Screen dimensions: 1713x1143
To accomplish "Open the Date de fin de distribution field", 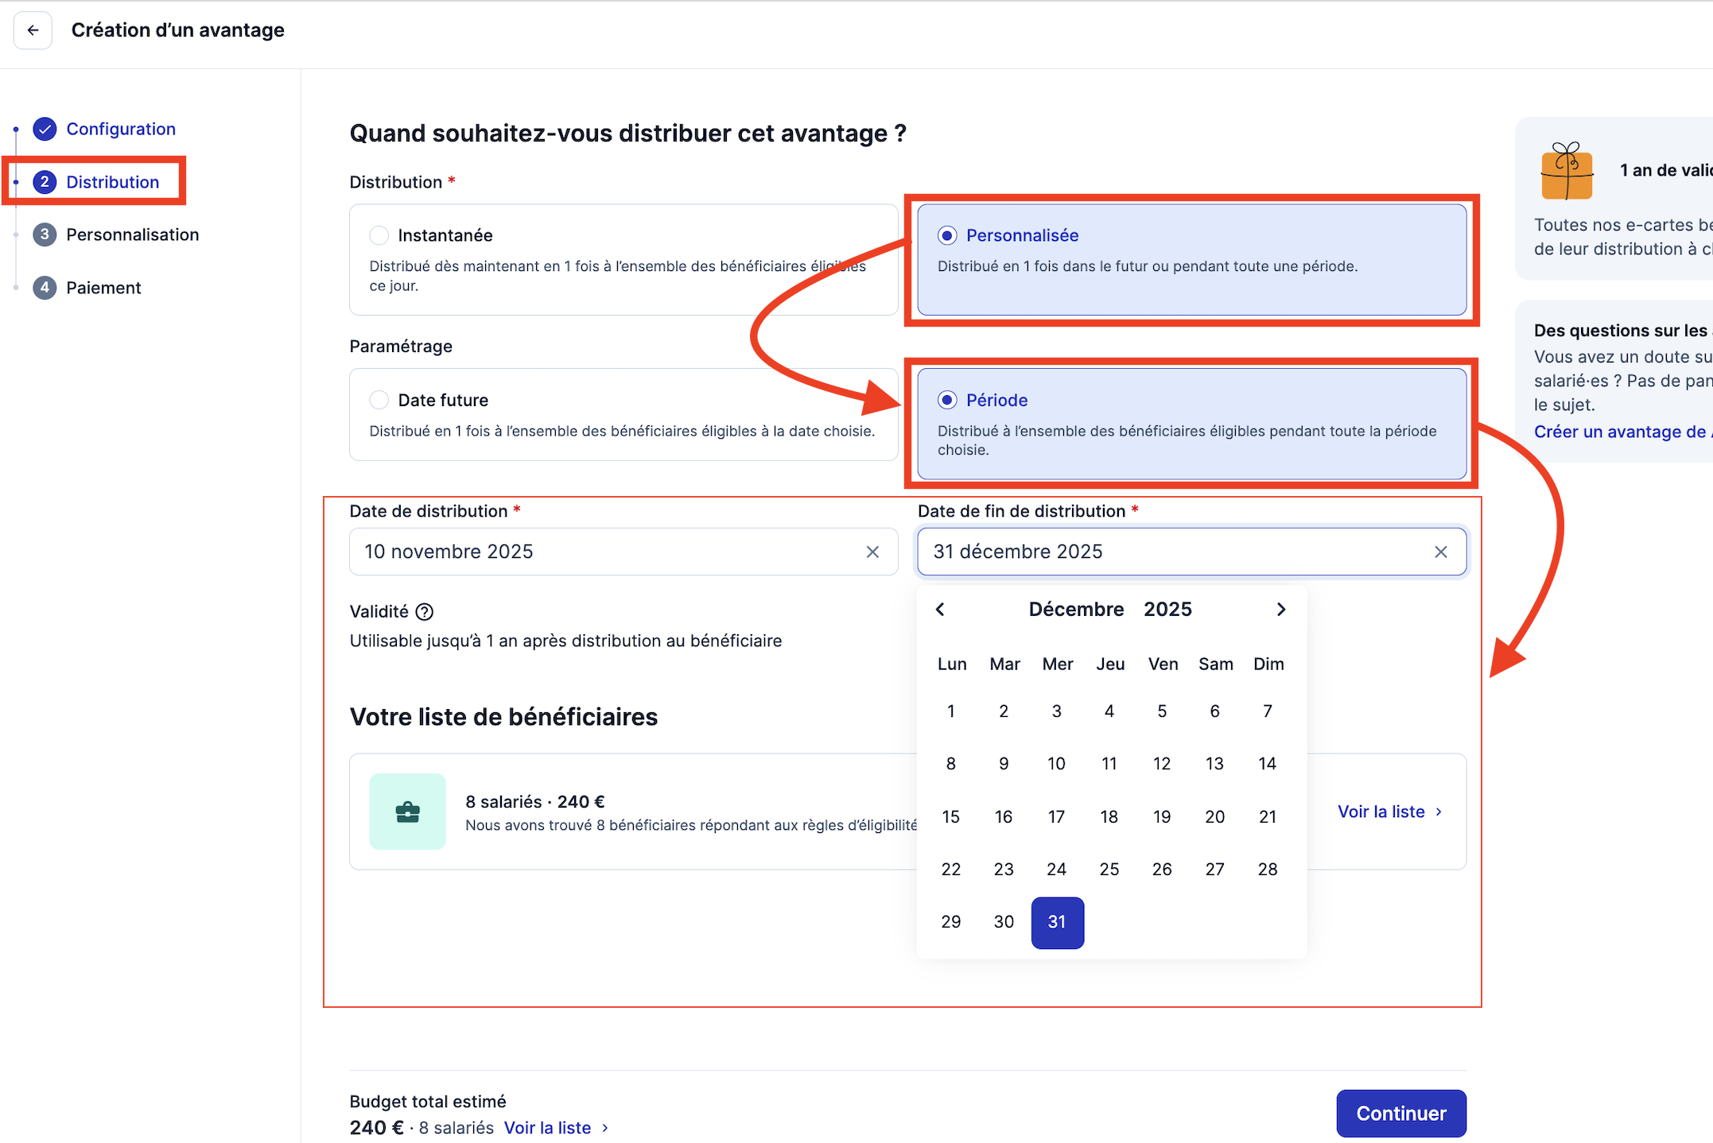I will [1191, 552].
